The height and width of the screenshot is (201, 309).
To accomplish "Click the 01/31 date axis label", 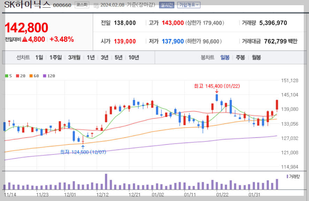I will pyautogui.click(x=254, y=195).
